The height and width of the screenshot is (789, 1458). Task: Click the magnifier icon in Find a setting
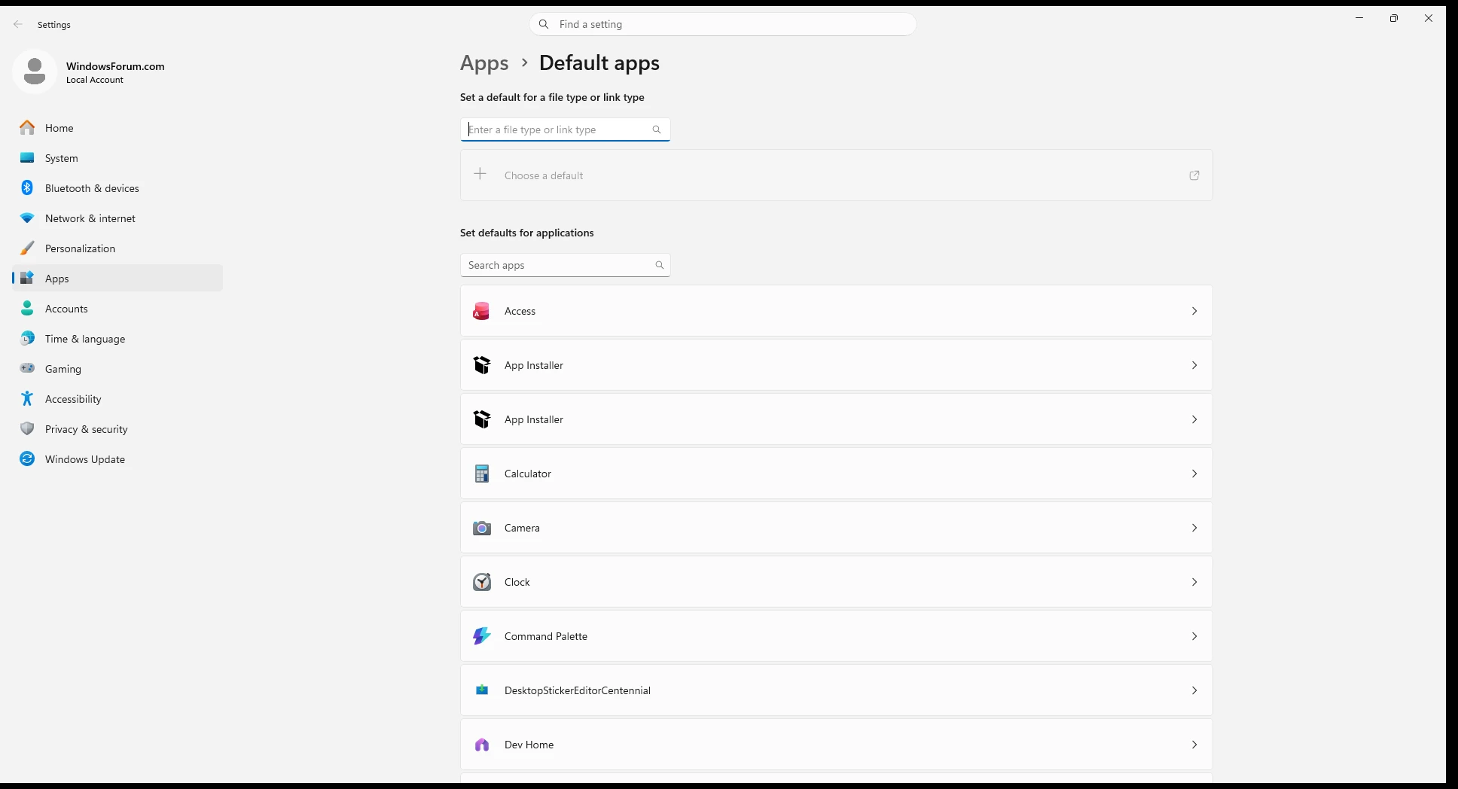click(x=544, y=24)
